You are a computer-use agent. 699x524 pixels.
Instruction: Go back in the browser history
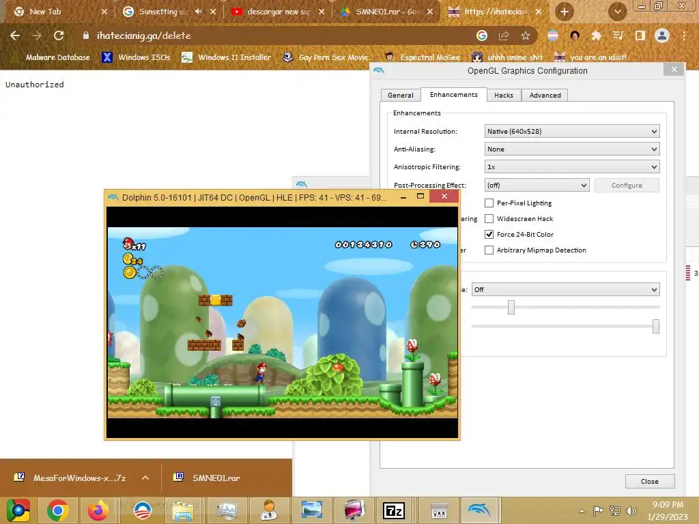pyautogui.click(x=15, y=35)
